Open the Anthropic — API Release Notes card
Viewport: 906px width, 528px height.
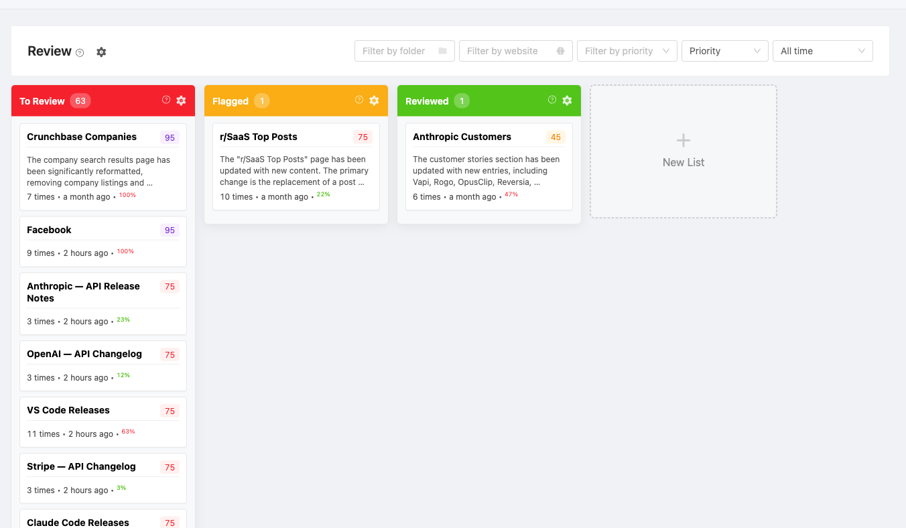tap(103, 304)
